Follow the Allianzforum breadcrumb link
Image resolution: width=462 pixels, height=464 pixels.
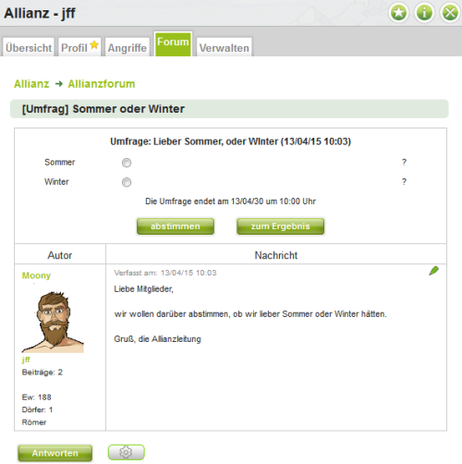coord(102,84)
